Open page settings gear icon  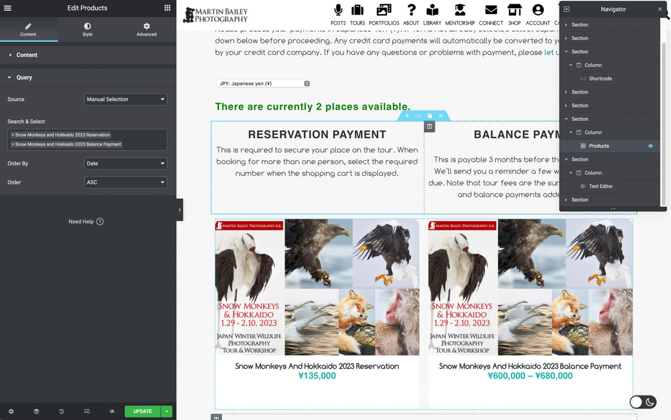[11, 412]
